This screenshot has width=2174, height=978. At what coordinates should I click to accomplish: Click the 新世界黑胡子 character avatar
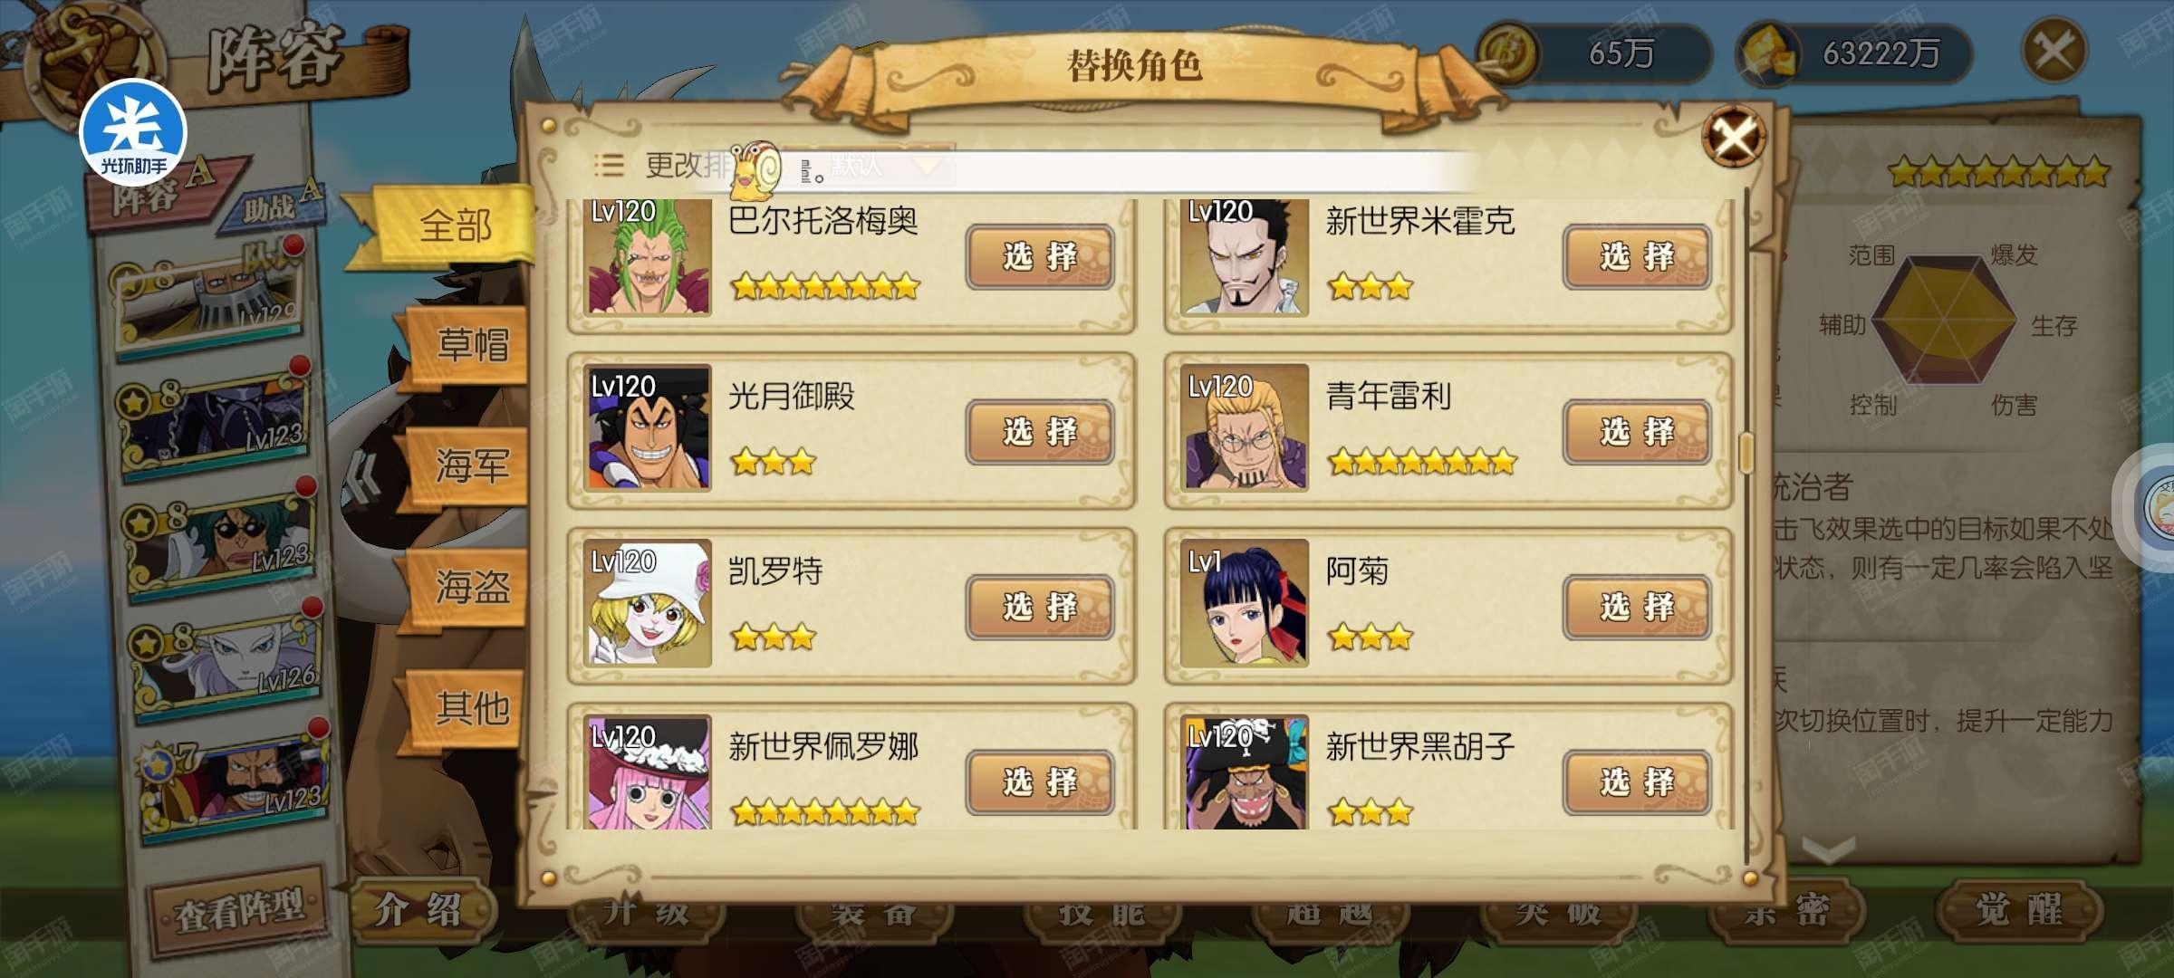click(1245, 772)
